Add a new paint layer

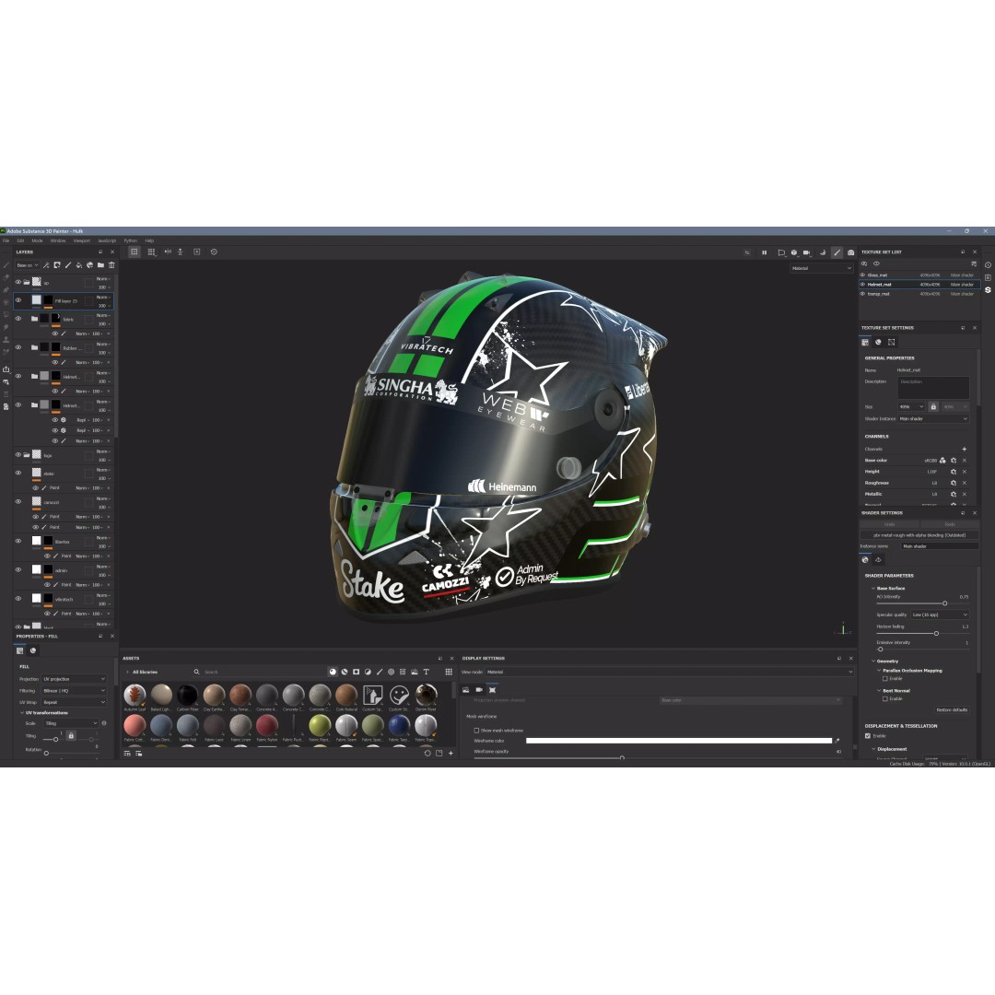coord(68,265)
